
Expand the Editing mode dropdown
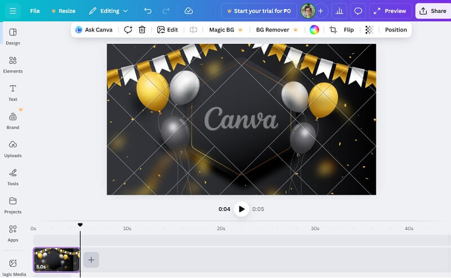pyautogui.click(x=108, y=11)
